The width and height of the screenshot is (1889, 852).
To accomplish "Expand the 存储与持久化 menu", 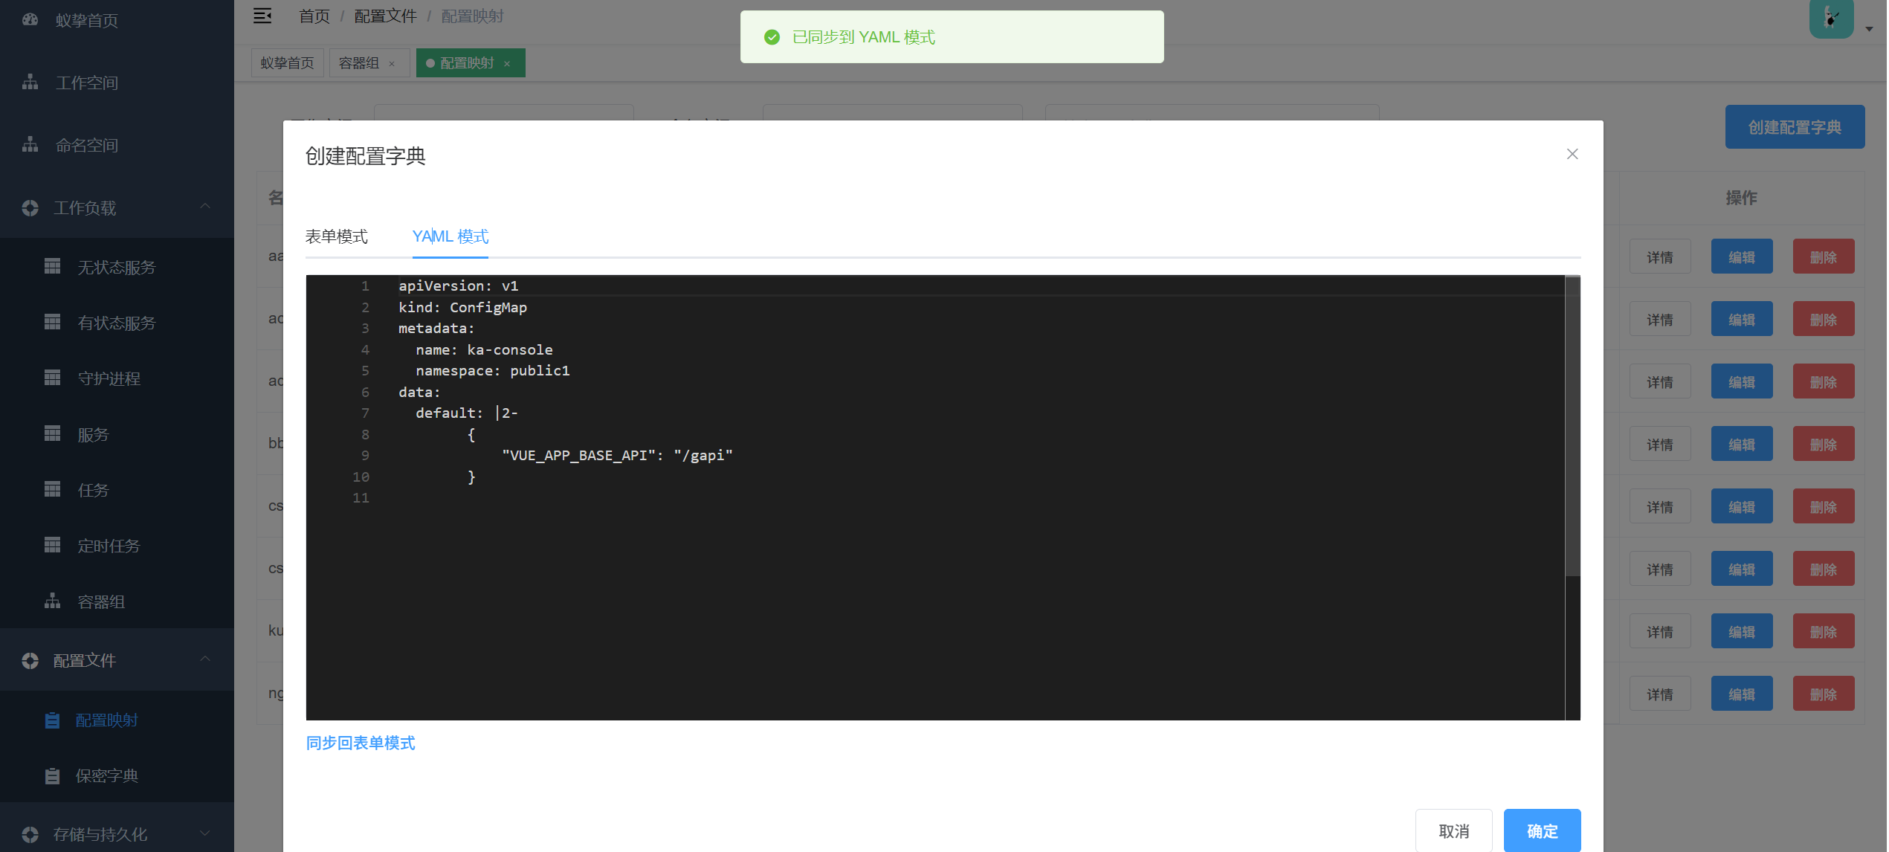I will pyautogui.click(x=205, y=833).
